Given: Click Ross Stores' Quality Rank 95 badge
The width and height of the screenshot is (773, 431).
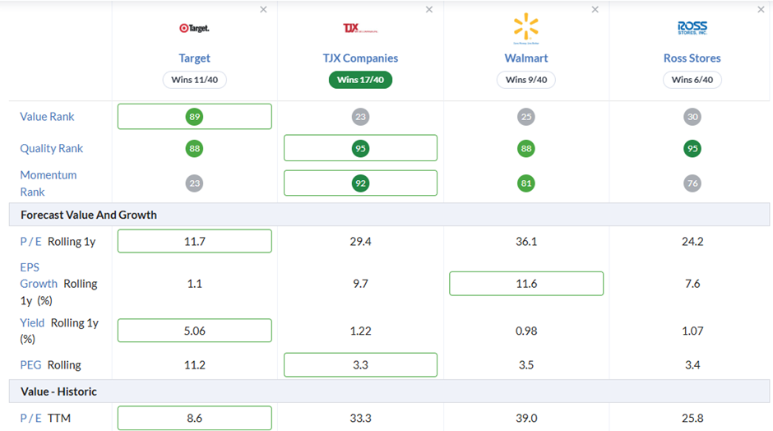Looking at the screenshot, I should pyautogui.click(x=692, y=148).
